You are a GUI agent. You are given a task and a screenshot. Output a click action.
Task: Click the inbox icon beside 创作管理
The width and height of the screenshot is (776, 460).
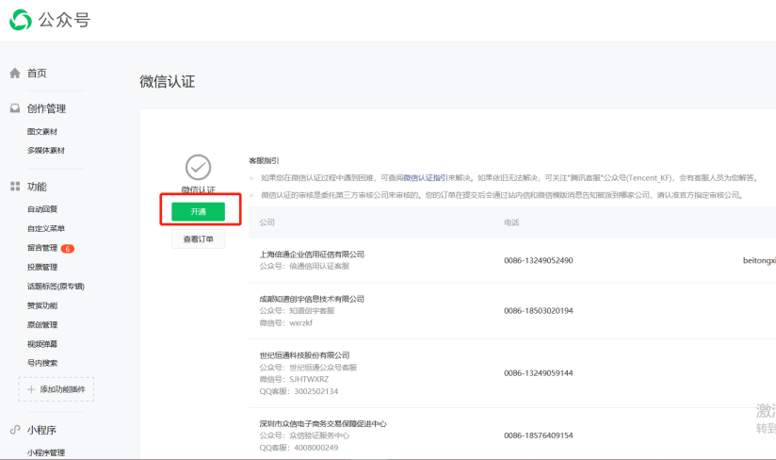point(15,108)
